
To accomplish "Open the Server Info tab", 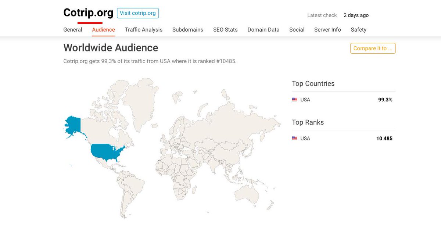I will click(327, 30).
